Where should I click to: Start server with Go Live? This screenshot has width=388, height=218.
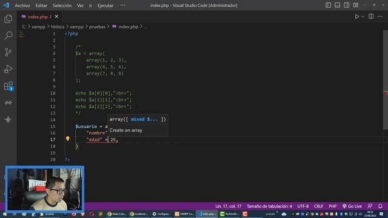click(352, 206)
